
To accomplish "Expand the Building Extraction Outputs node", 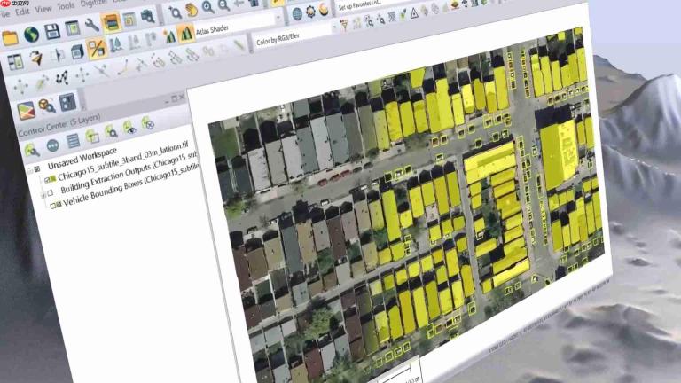I will pyautogui.click(x=43, y=196).
